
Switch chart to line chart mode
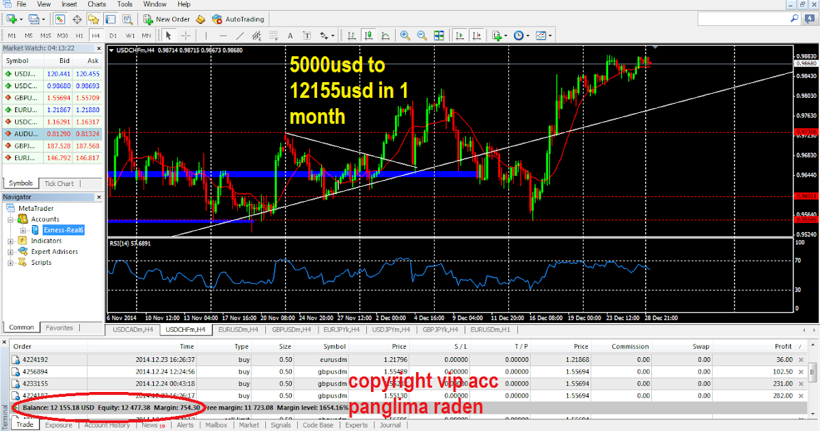[x=385, y=36]
